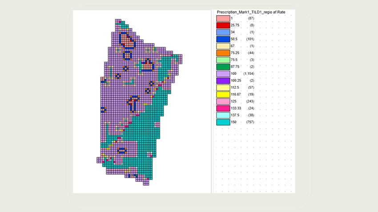The width and height of the screenshot is (378, 212).
Task: Click the (757) count for rate 150
Action: pyautogui.click(x=250, y=122)
